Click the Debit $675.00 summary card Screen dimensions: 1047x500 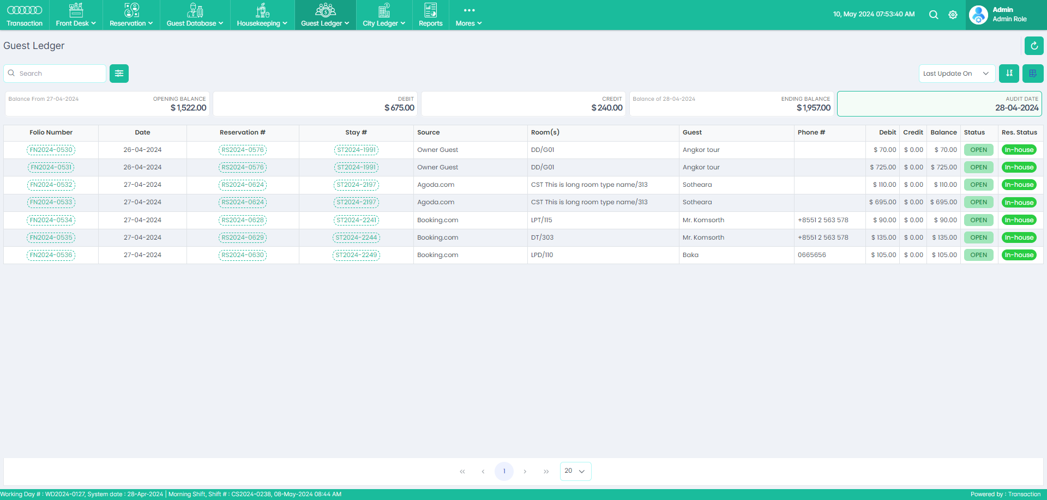(315, 103)
